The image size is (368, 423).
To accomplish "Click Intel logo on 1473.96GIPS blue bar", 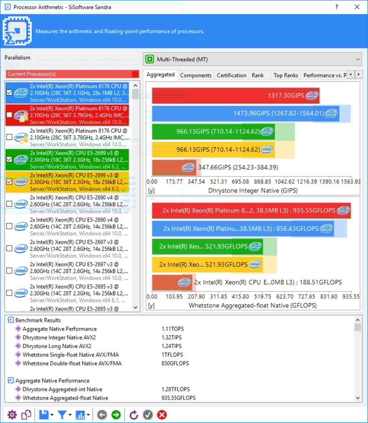I will click(332, 113).
